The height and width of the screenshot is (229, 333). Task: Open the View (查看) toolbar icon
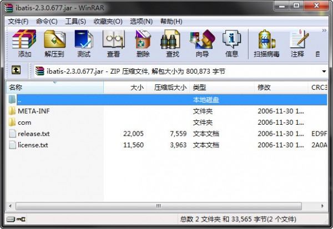pos(113,43)
